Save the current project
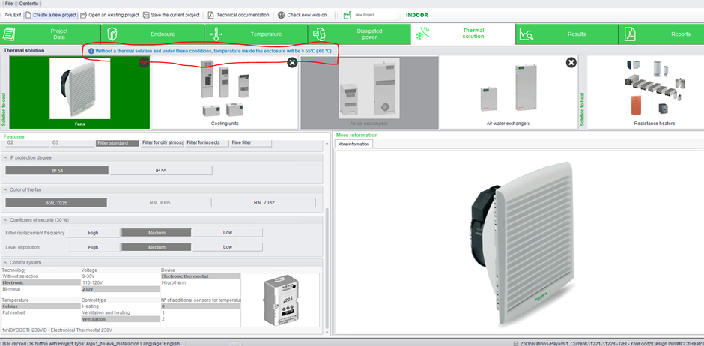704x346 pixels. click(x=147, y=15)
